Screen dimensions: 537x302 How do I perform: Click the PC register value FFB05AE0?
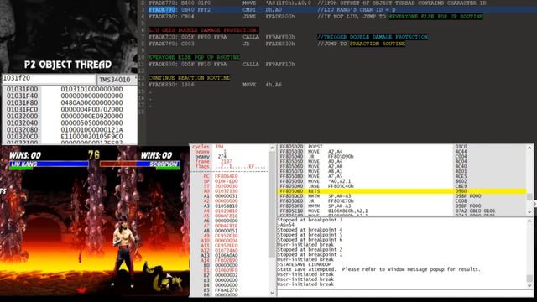click(226, 176)
